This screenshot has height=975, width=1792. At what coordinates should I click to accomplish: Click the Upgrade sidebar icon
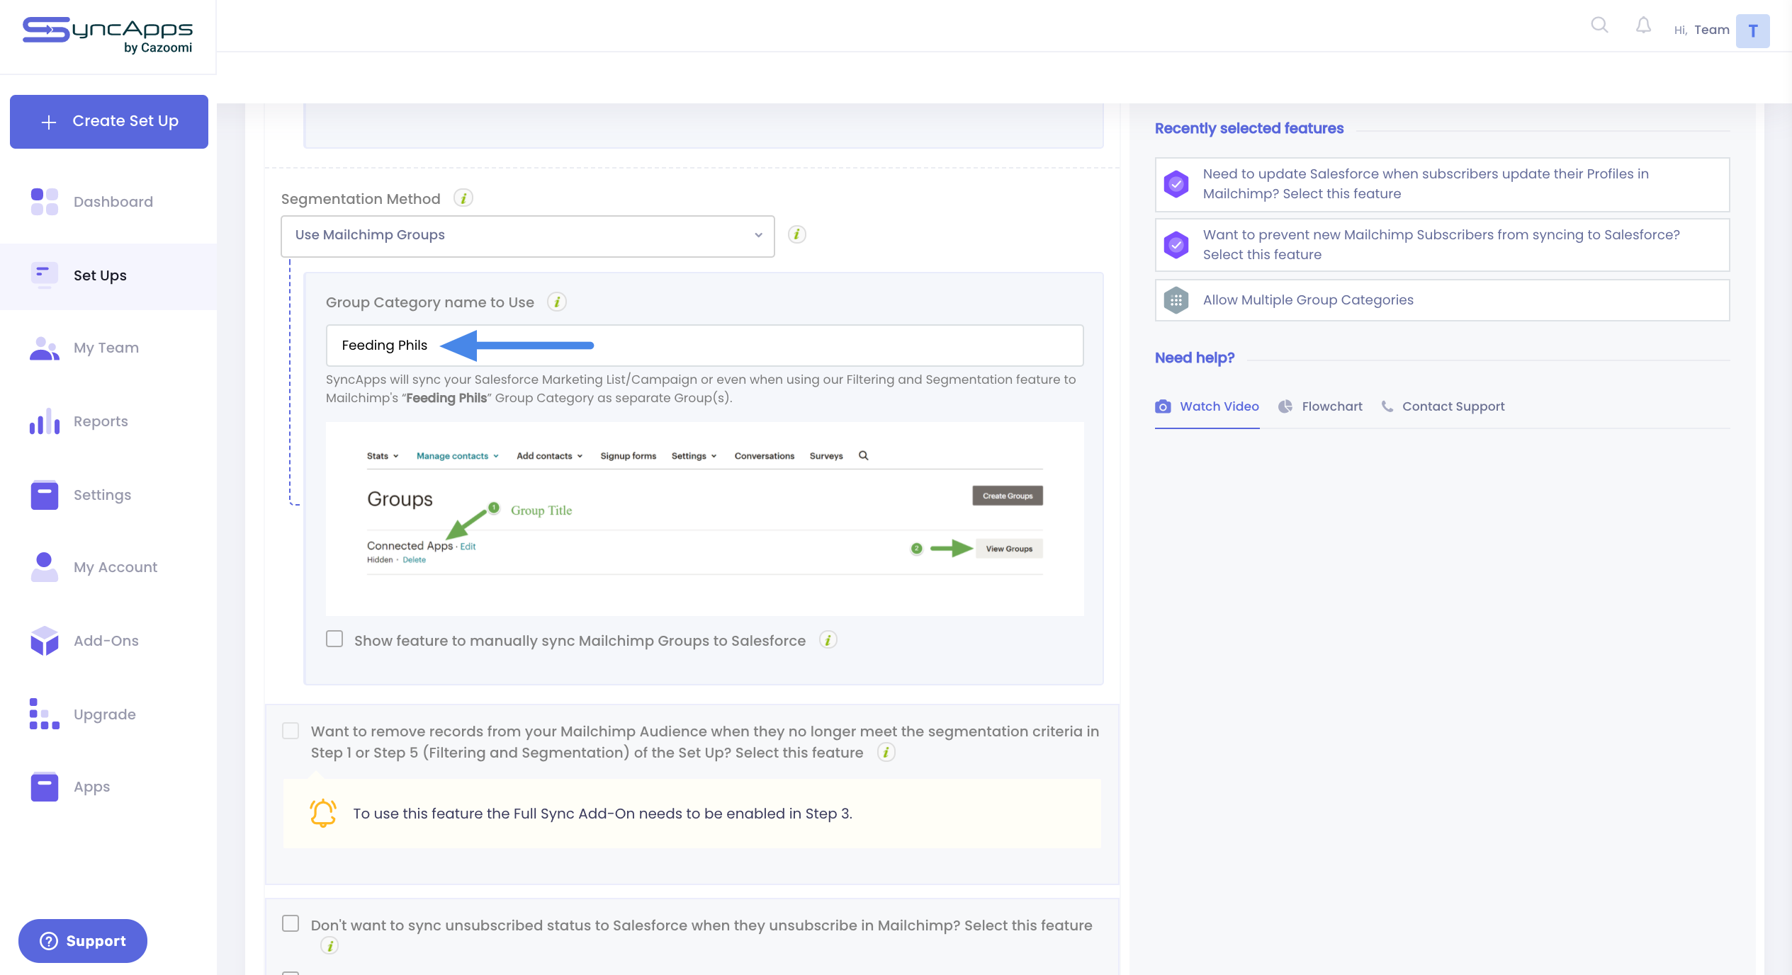point(44,714)
